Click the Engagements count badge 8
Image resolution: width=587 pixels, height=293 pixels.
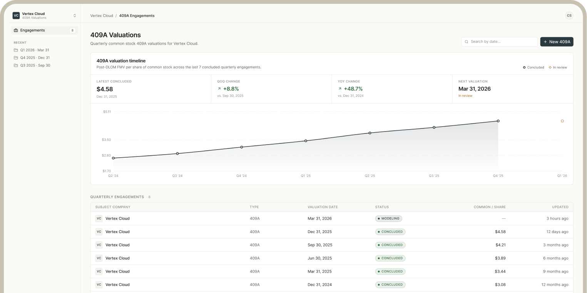72,30
